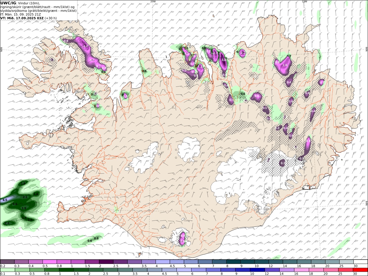Click the 6.5 rain value off southwest coast
The height and width of the screenshot is (276, 368).
point(5,200)
